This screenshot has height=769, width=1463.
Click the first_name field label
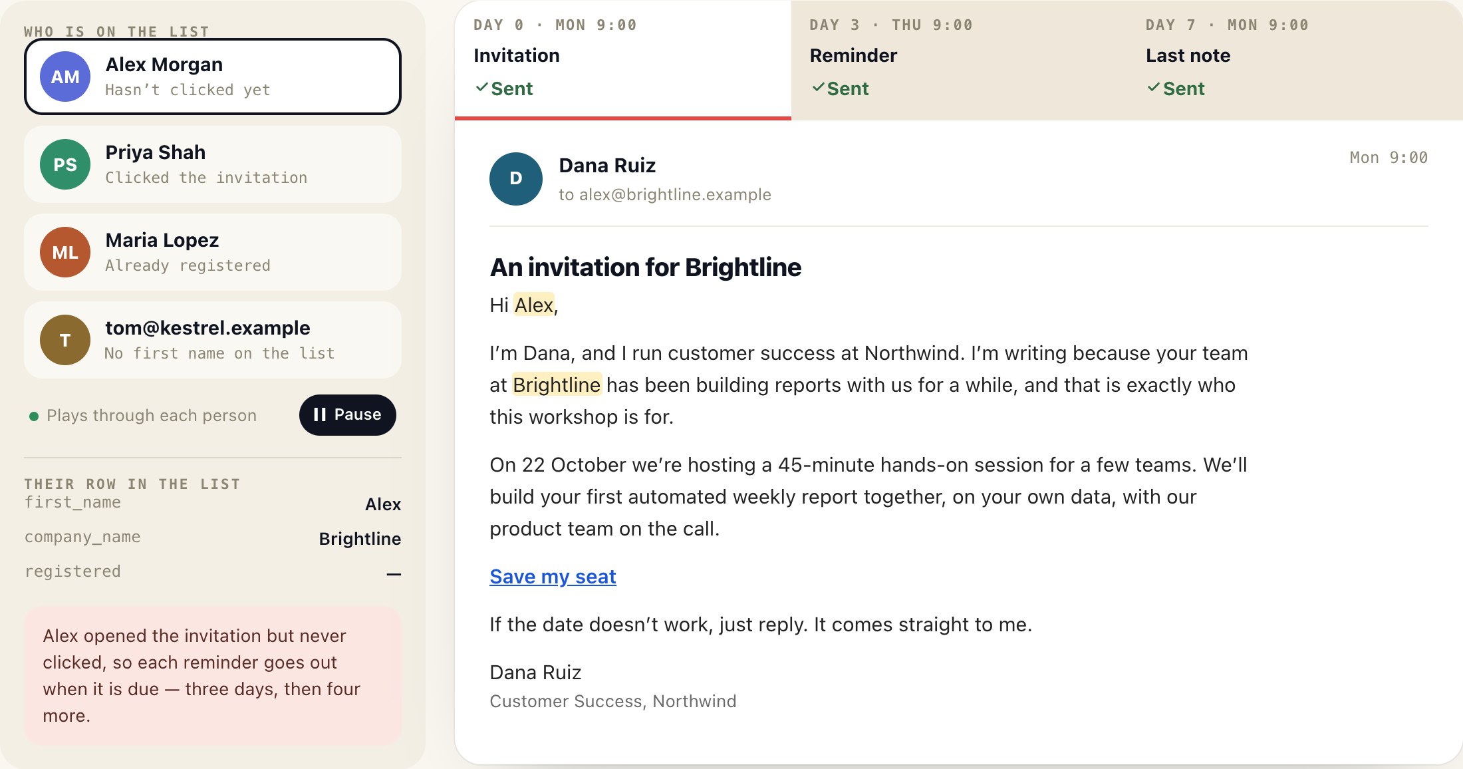72,503
